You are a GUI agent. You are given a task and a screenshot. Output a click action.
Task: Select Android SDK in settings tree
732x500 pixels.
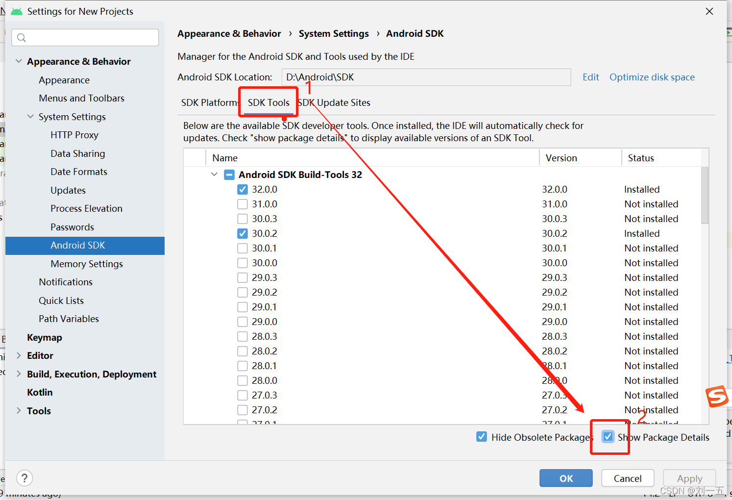(x=85, y=245)
